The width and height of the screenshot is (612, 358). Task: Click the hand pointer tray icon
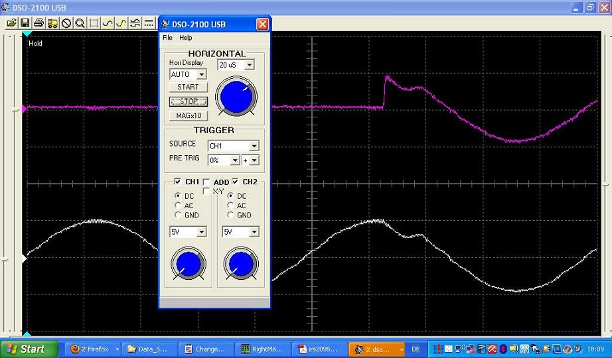click(535, 349)
